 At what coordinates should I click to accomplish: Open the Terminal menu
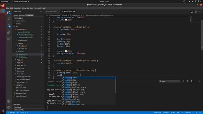click(x=38, y=8)
